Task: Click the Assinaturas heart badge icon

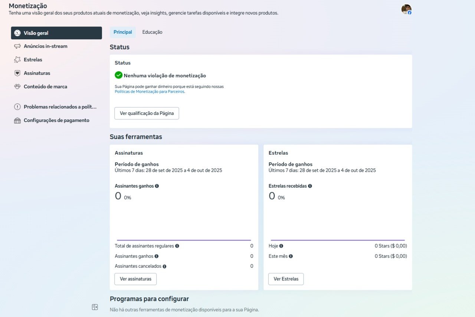Action: tap(17, 73)
